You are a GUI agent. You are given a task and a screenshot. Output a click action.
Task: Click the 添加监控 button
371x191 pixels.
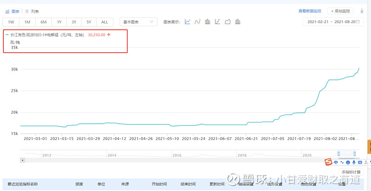(x=340, y=11)
